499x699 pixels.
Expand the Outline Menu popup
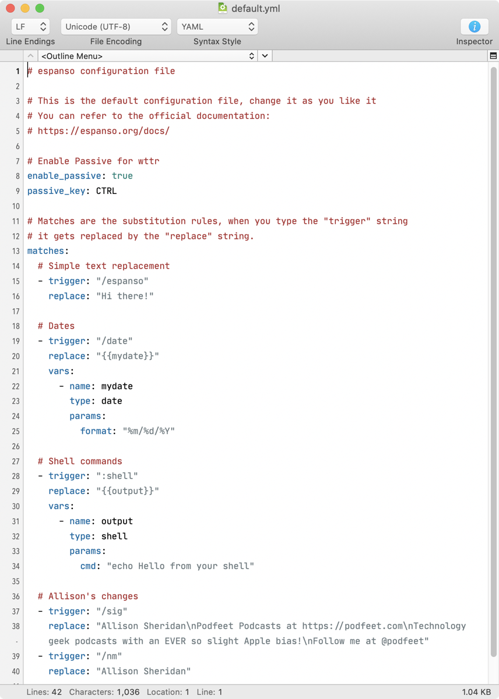[x=148, y=56]
